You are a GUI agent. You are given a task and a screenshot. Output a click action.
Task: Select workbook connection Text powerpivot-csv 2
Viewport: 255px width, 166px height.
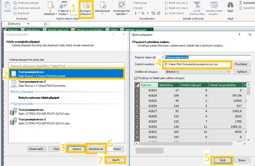(x=67, y=121)
